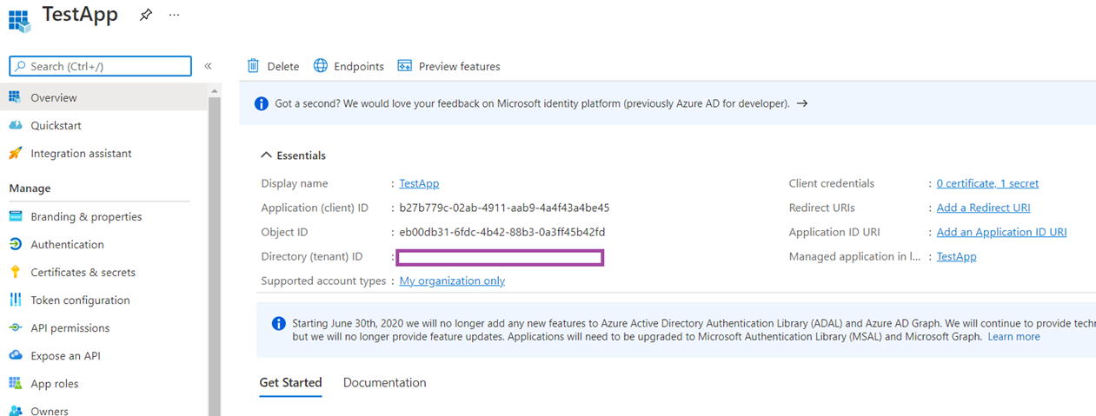Follow the feedback banner arrow
Image resolution: width=1096 pixels, height=416 pixels.
(802, 103)
